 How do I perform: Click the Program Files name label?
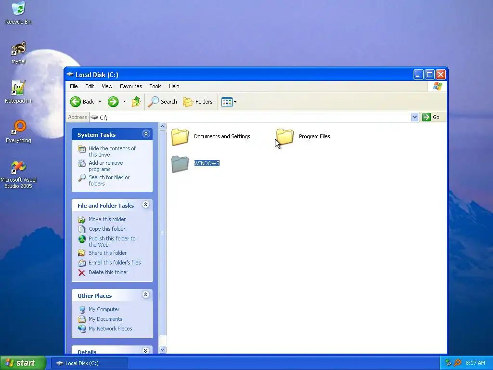tap(314, 136)
